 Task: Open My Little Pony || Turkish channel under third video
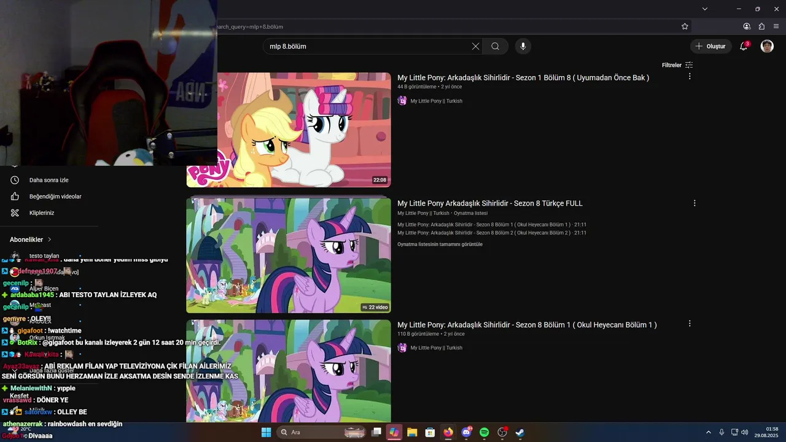tap(437, 347)
